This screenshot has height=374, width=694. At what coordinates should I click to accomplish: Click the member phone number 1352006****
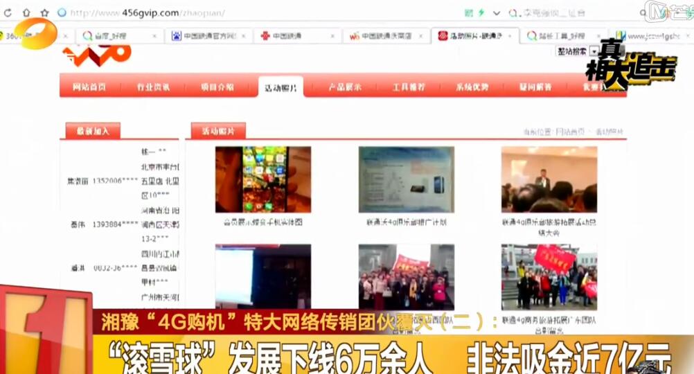115,181
